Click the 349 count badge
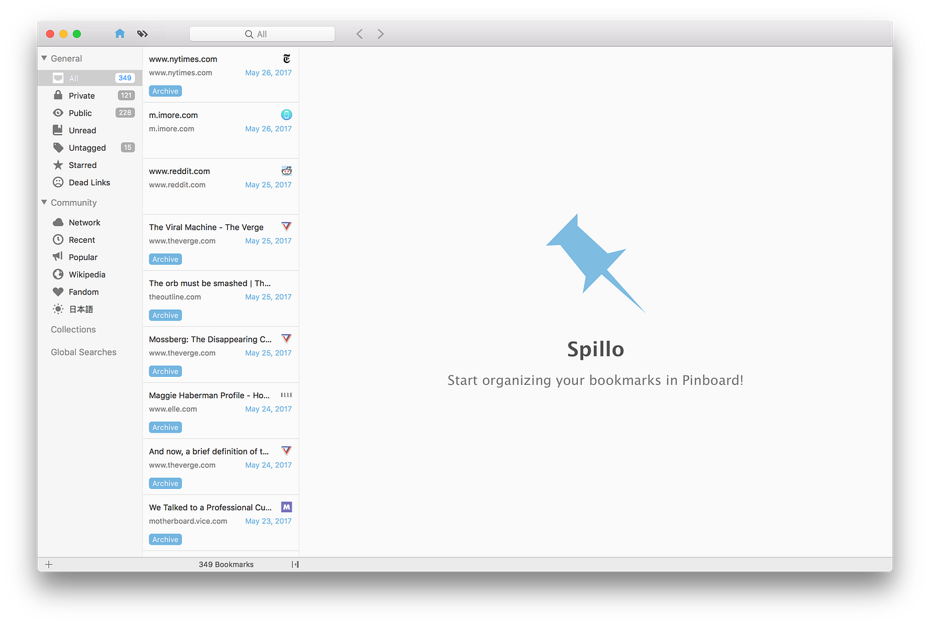Screen dimensions: 930x625 (x=125, y=78)
